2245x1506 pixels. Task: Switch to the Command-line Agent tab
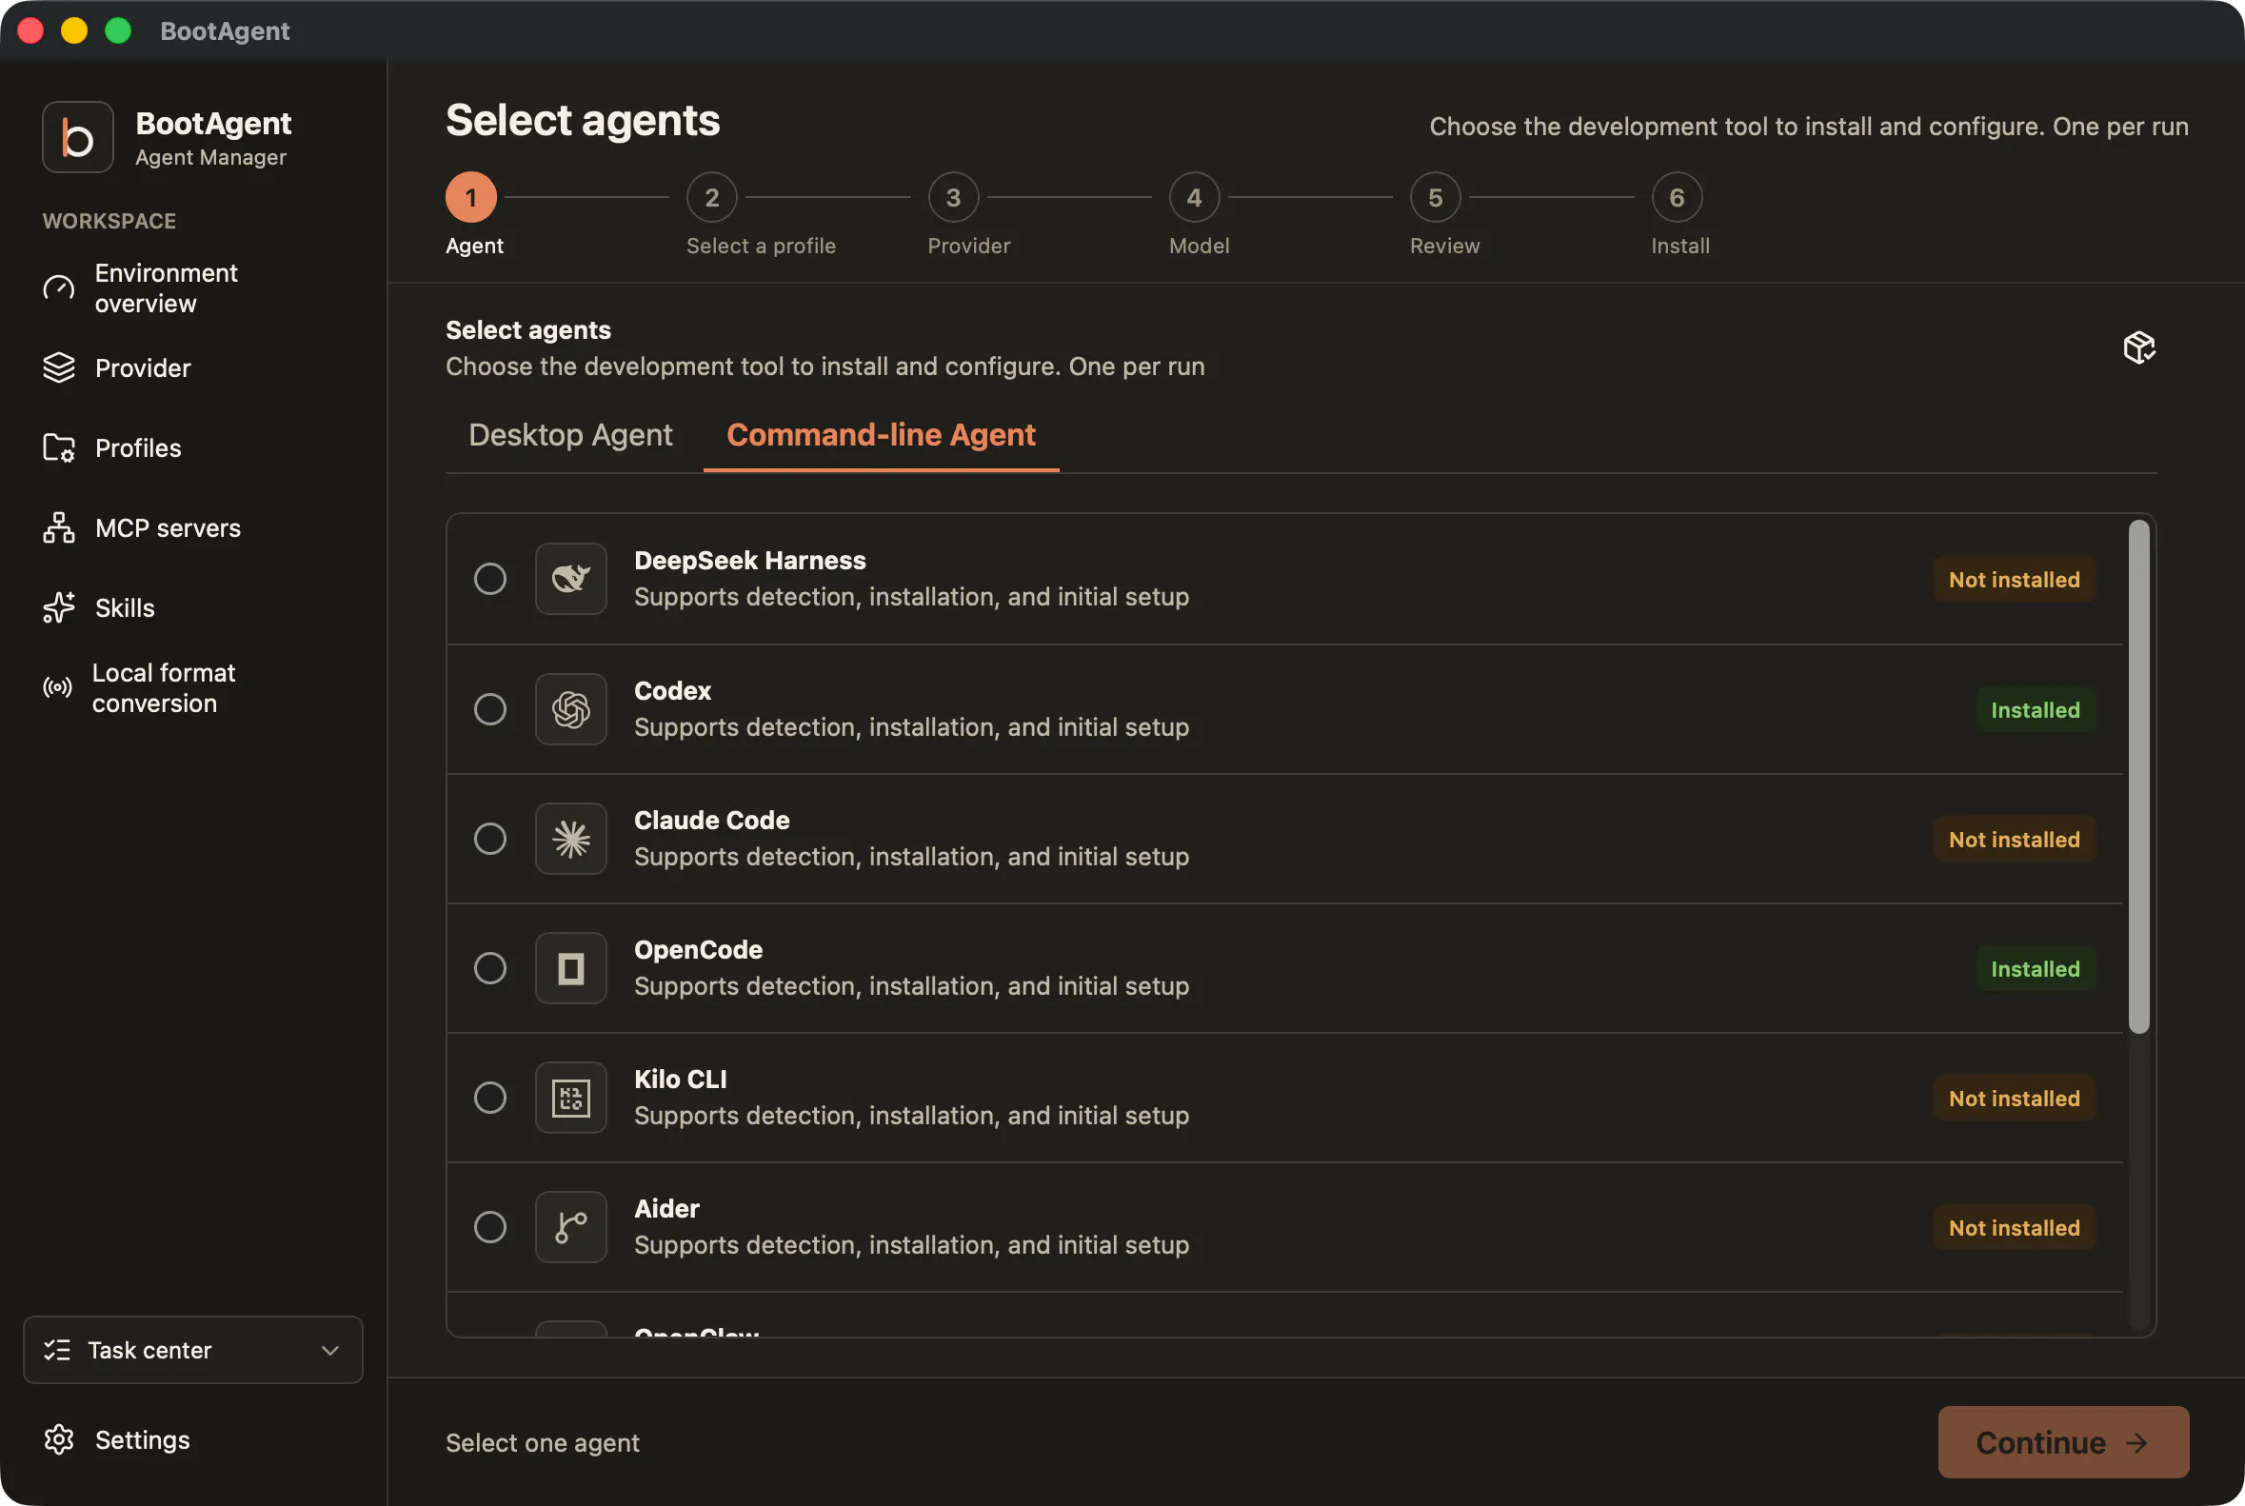pyautogui.click(x=881, y=435)
